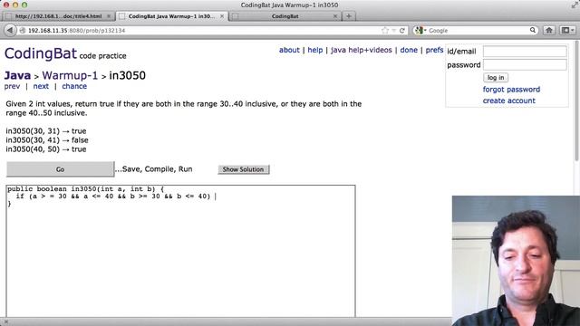Click the fullscreen icon in title bar
This screenshot has width=580, height=326.
point(575,5)
